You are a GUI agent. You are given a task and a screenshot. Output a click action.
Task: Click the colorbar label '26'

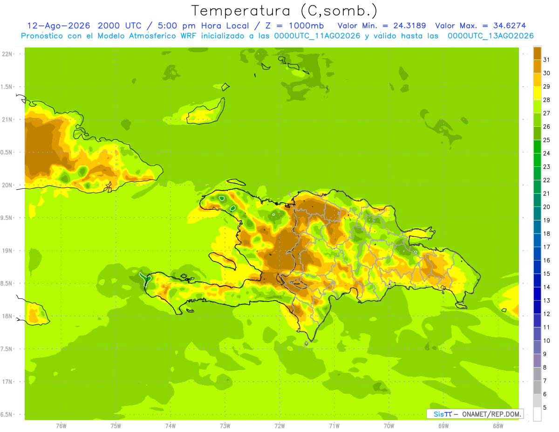coord(546,127)
